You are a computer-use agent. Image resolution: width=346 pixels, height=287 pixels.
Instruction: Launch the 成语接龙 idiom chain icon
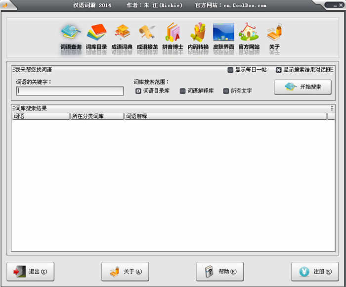[147, 37]
